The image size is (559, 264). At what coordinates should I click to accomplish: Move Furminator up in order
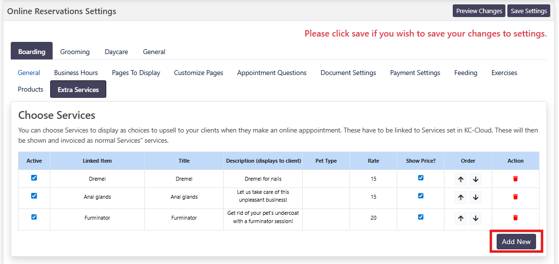click(x=461, y=218)
